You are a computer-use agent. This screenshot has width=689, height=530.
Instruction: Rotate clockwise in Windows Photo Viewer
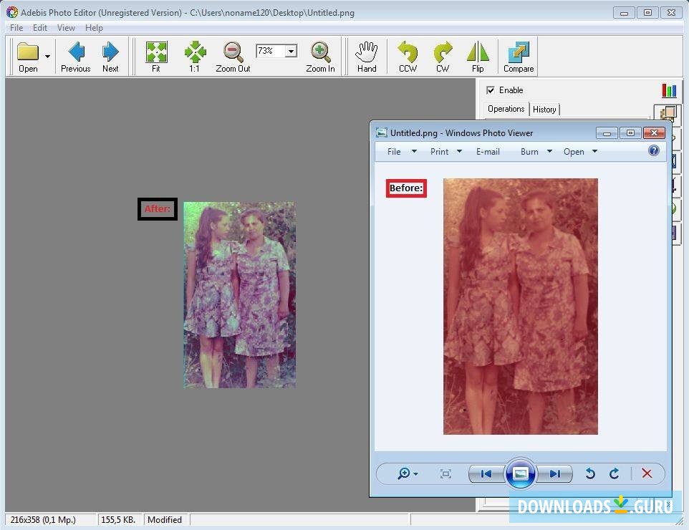tap(615, 473)
